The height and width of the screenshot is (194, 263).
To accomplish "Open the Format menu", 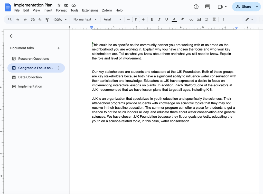I will click(61, 10).
